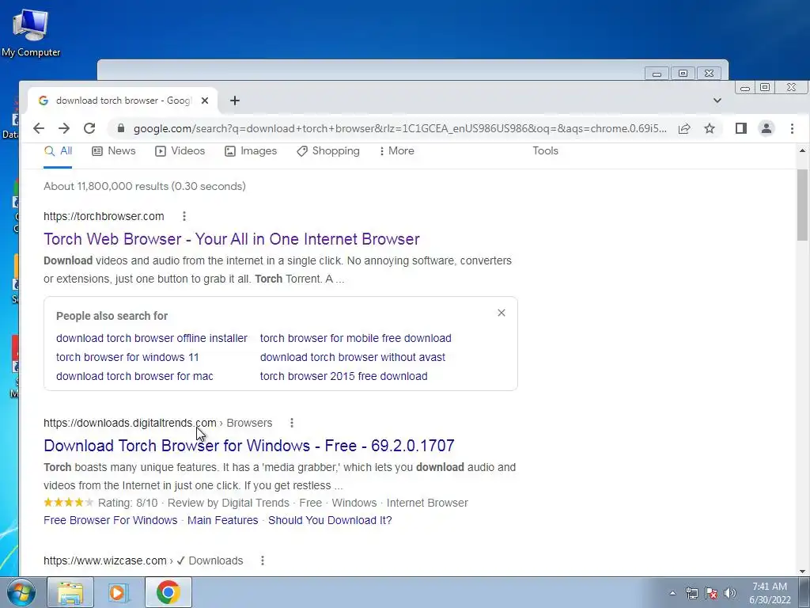Open the My Computer desktop icon
The image size is (810, 608).
click(x=31, y=32)
